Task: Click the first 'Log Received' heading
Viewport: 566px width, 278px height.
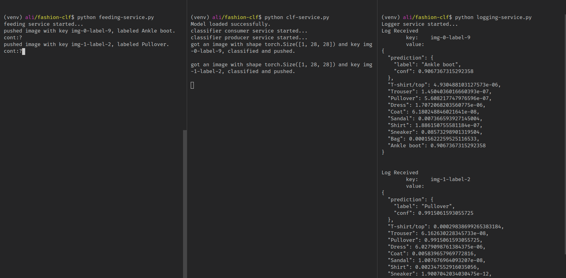Action: point(400,31)
